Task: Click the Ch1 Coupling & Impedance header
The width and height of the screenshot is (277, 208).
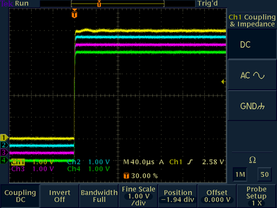Action: click(x=252, y=21)
